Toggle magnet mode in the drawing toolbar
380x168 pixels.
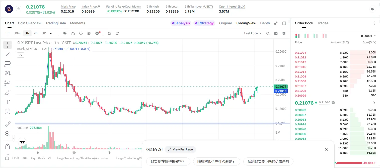click(8, 147)
